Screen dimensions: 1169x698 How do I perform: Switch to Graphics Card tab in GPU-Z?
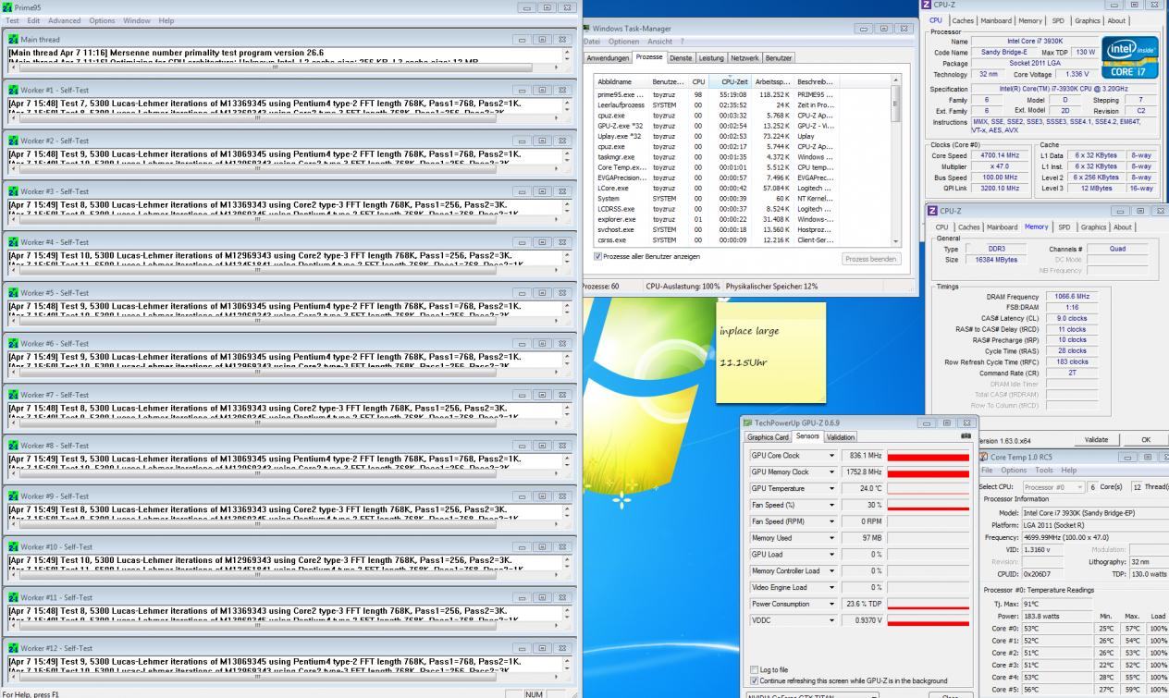pos(769,436)
